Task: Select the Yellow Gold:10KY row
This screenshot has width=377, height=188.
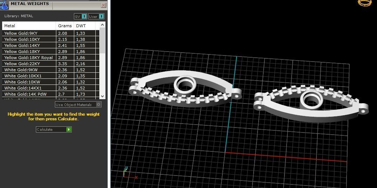Action: (x=51, y=39)
